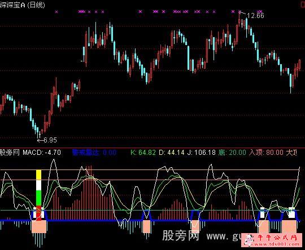Viewport: 305px width, 250px height.
Task: Click the K: 64.82 value readout
Action: click(143, 153)
